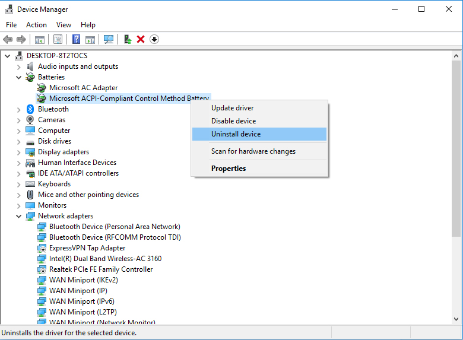Select Bluetooth Device (RFCOMM Protocol TDI)
Screen dimensions: 463x340
(115, 237)
